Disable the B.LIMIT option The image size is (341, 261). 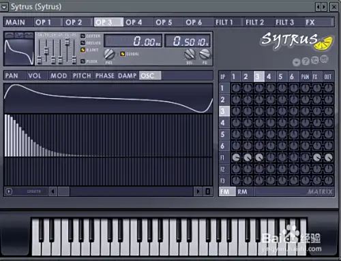pos(83,50)
